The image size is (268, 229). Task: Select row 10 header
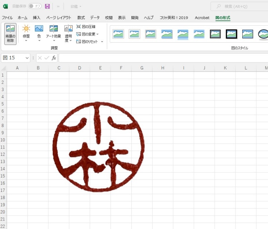[3, 140]
